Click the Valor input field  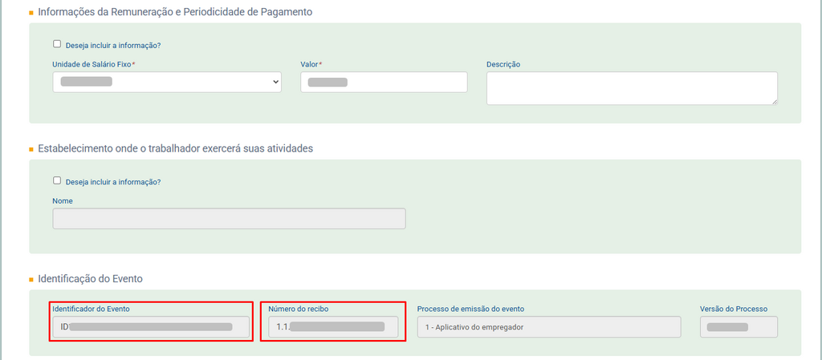point(384,82)
